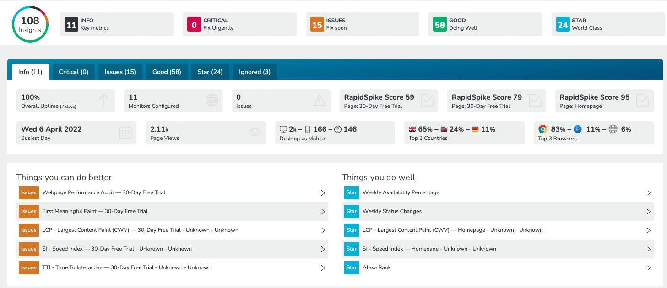The height and width of the screenshot is (288, 667).
Task: Open the Top 3 Countries tile
Action: [464, 133]
